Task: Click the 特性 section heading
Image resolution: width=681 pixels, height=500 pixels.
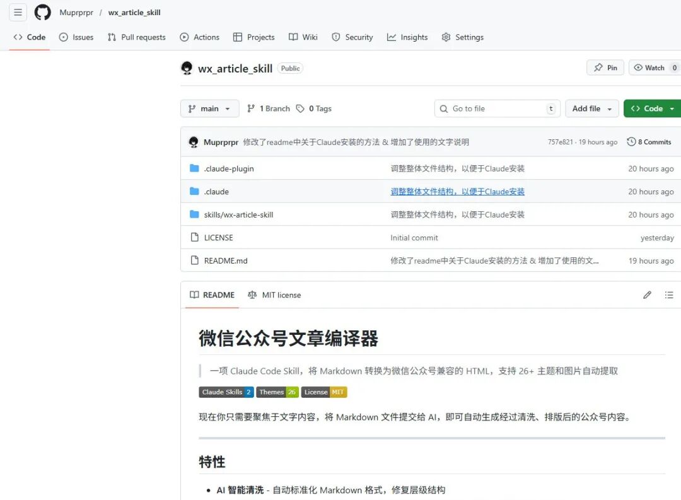Action: [x=212, y=462]
